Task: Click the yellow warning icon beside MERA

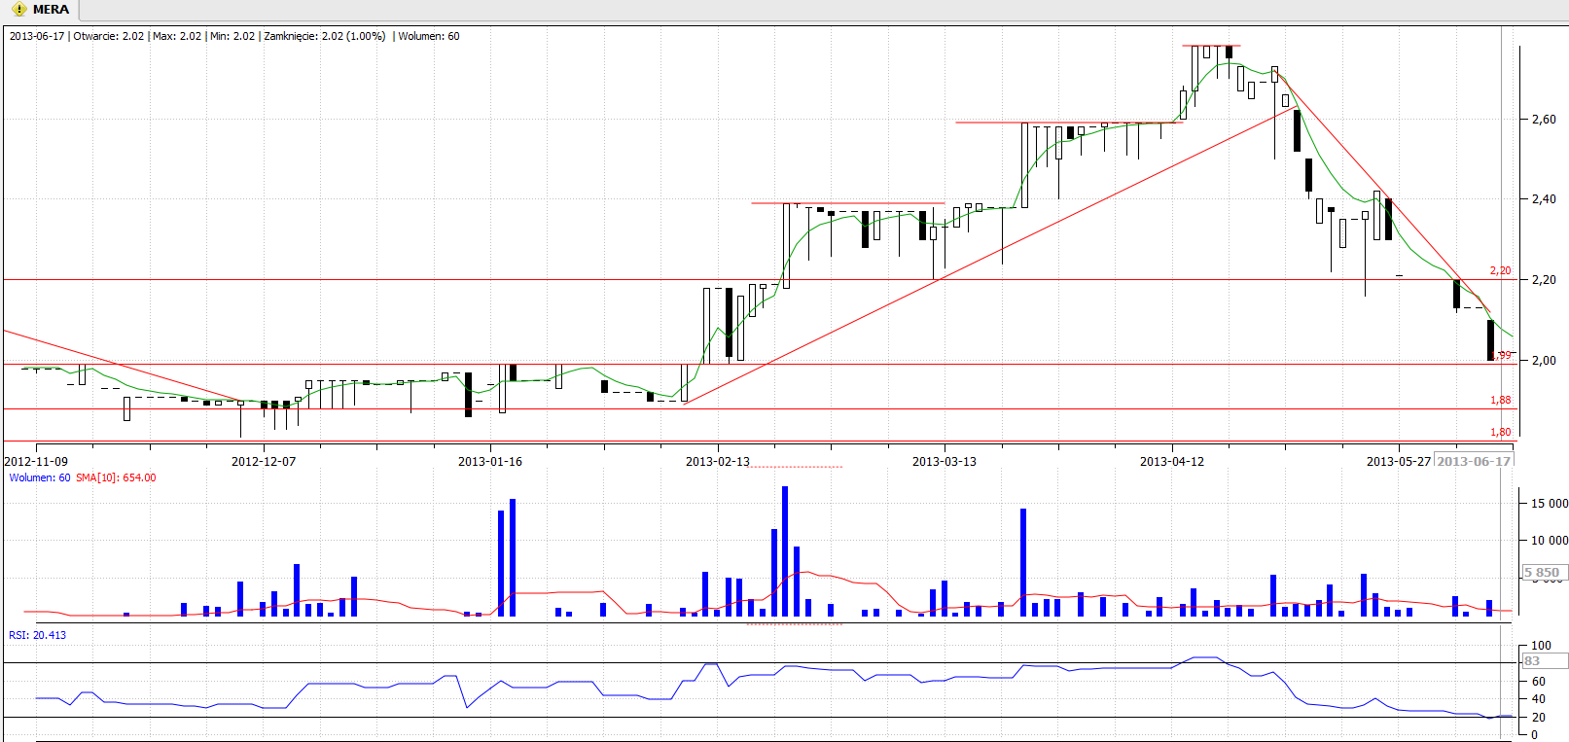Action: coord(18,10)
